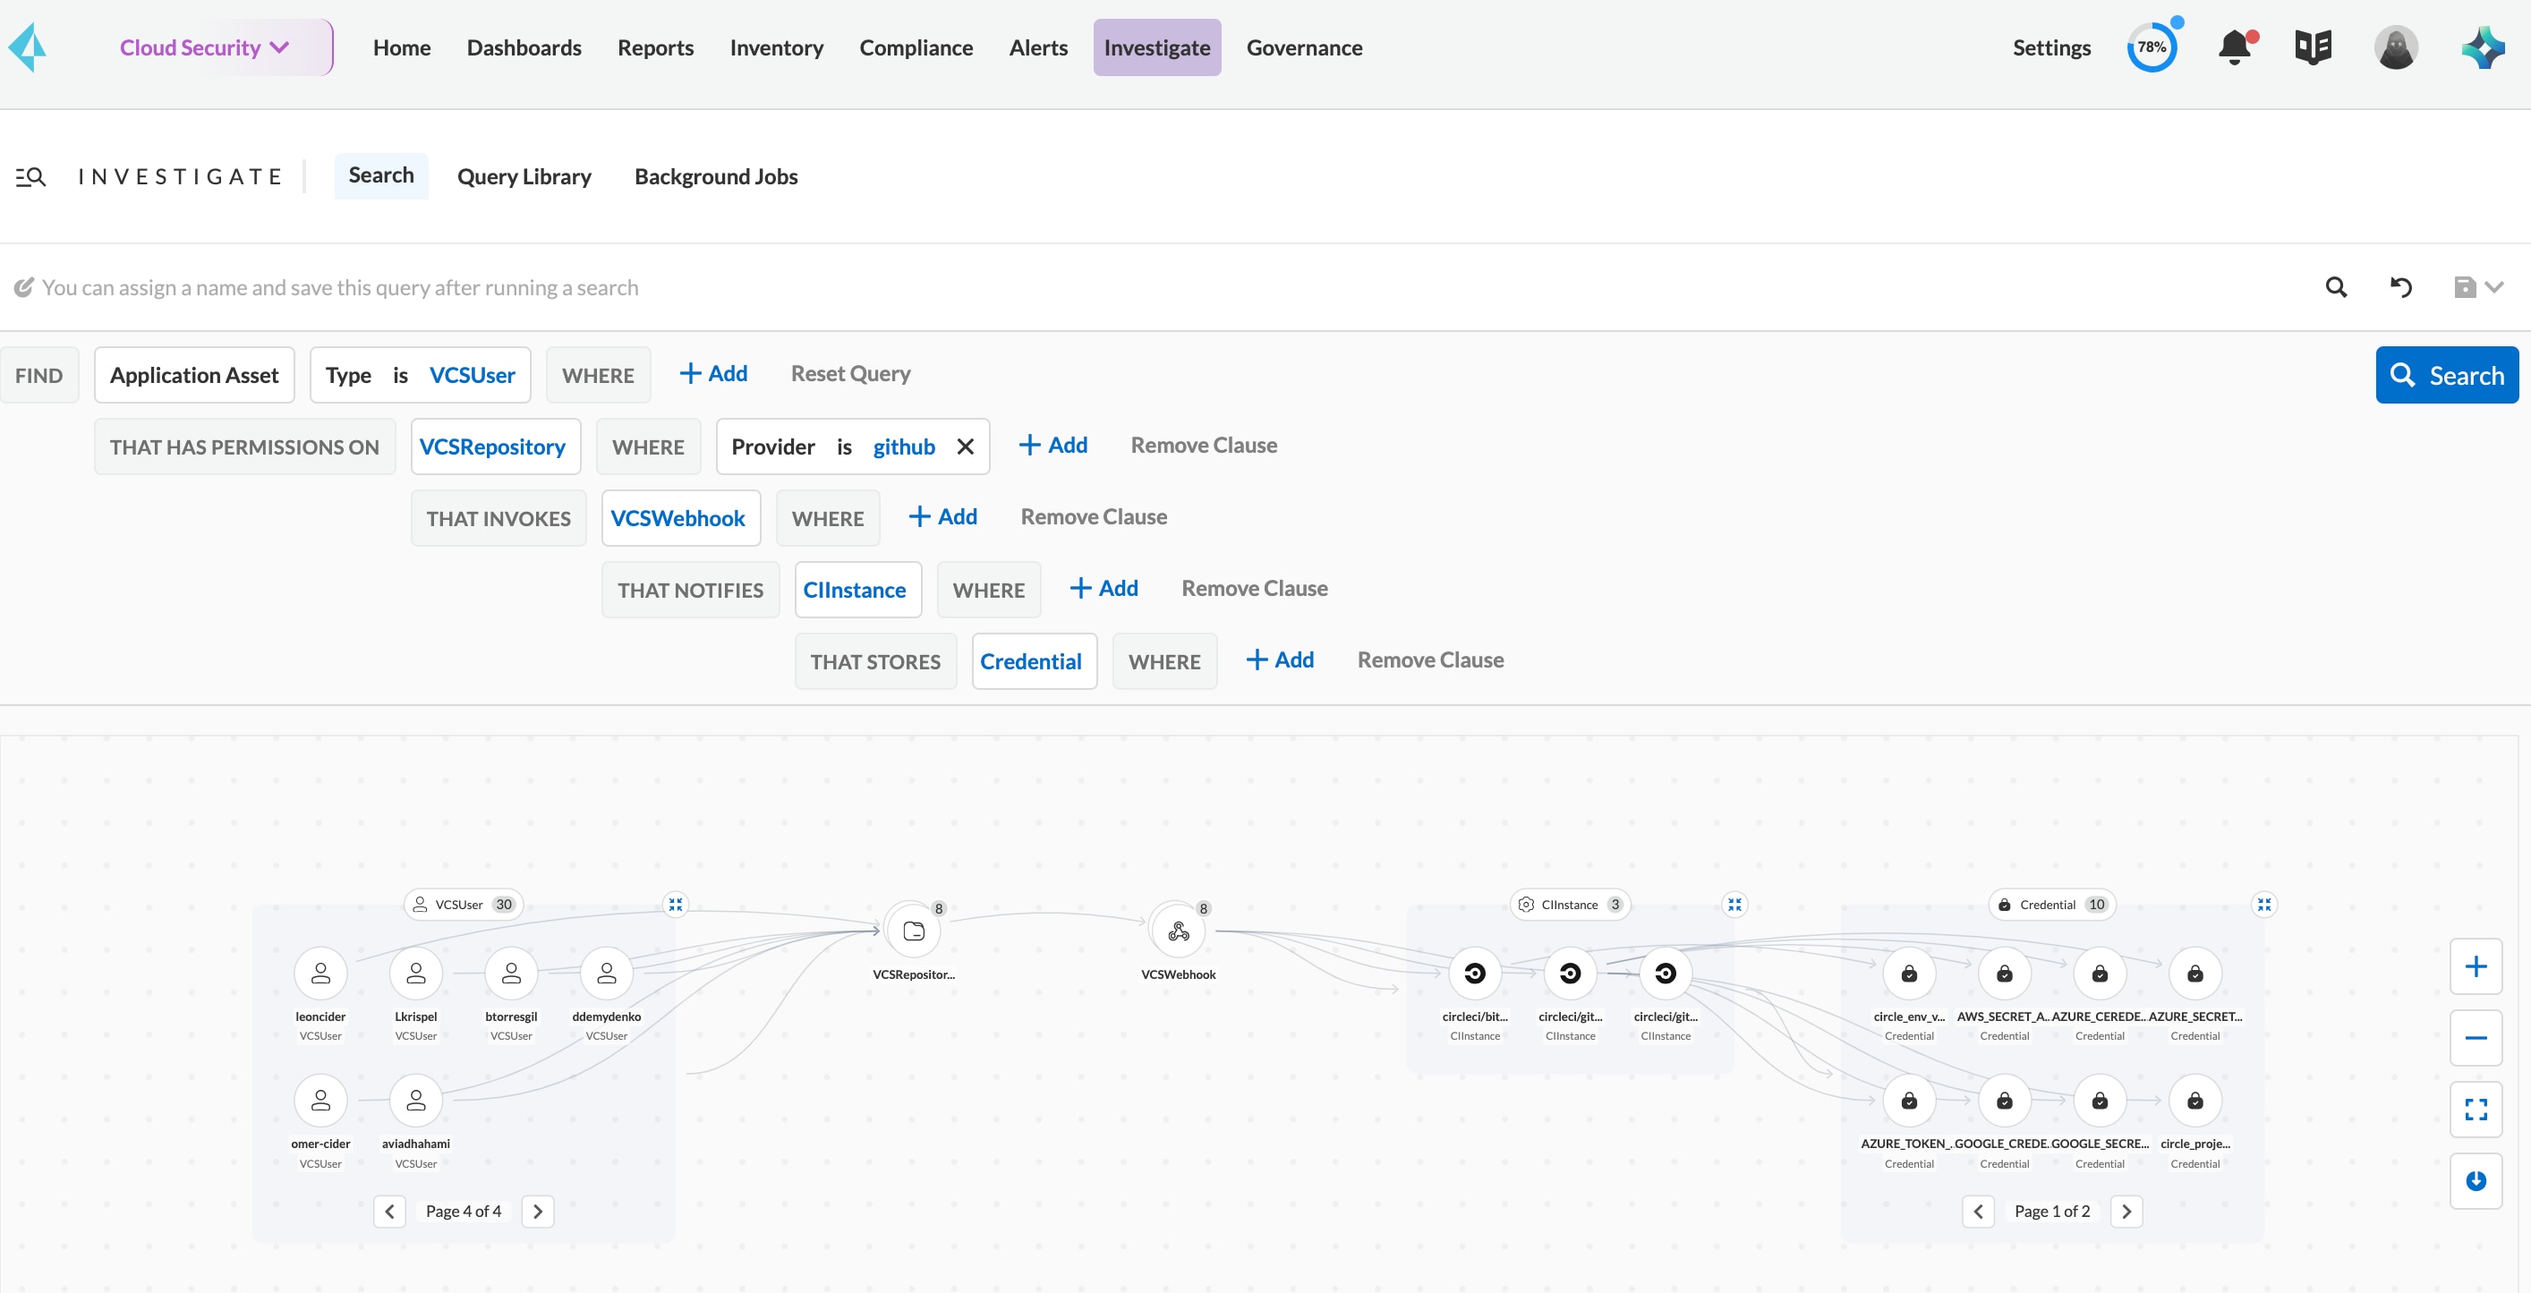Remove the Provider is github filter
2531x1293 pixels.
pos(965,447)
